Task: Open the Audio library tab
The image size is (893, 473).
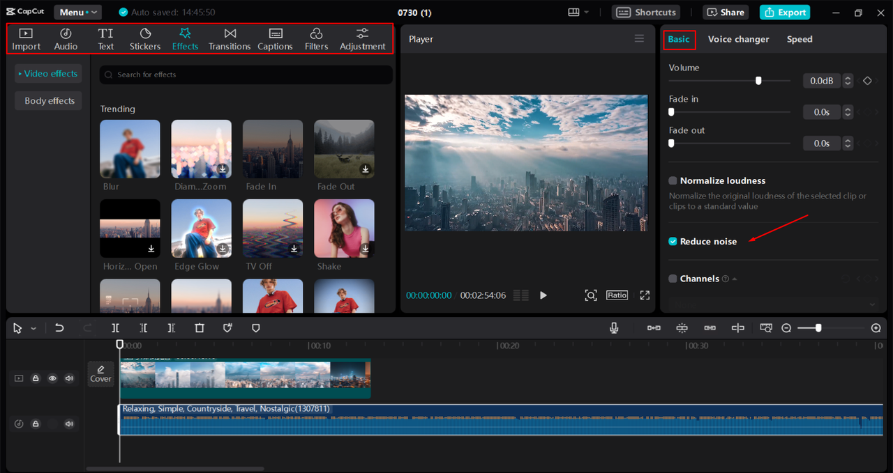Action: [66, 39]
